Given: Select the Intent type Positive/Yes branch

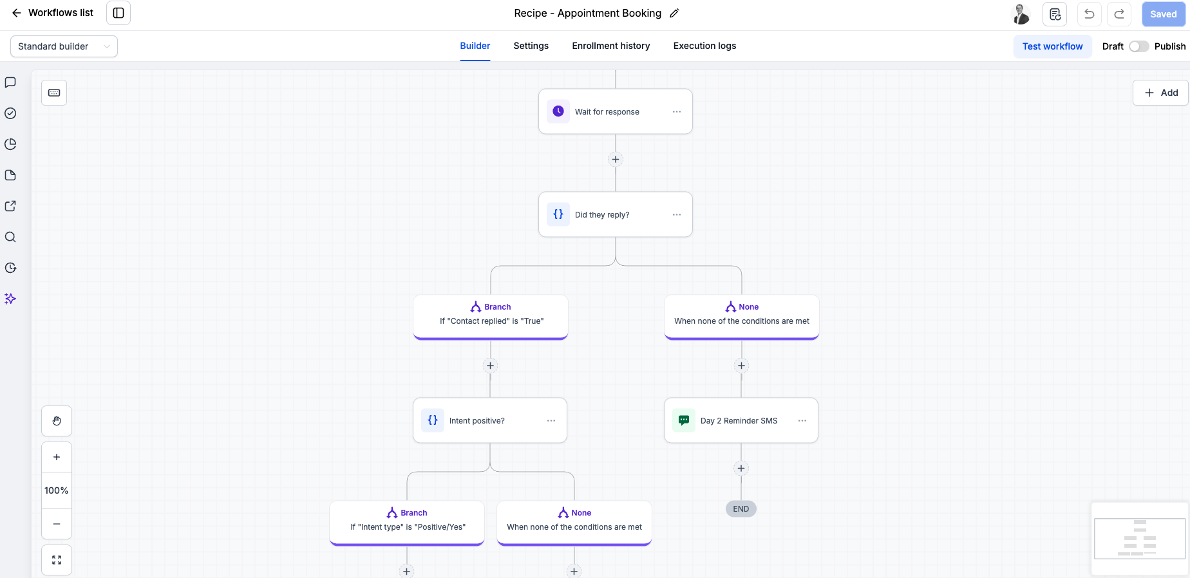Looking at the screenshot, I should 407,523.
